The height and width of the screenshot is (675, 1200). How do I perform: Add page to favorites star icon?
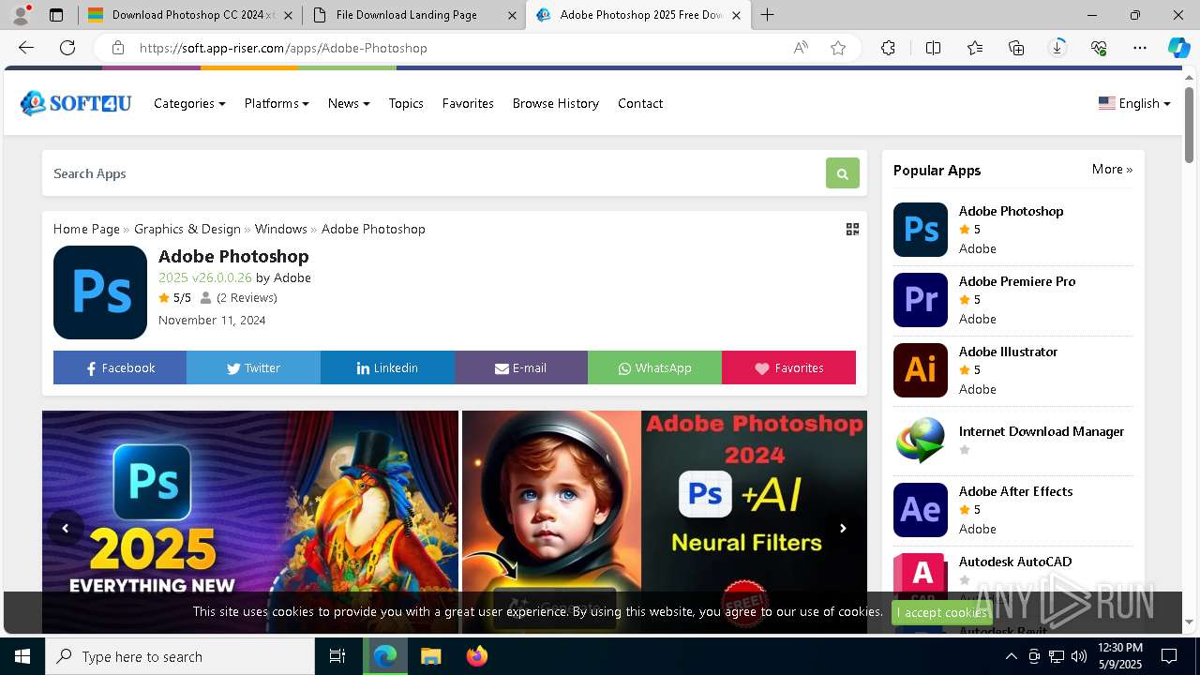(x=838, y=48)
